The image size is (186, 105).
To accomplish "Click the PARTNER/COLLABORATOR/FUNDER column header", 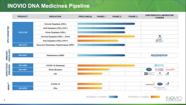I will [x=160, y=17].
